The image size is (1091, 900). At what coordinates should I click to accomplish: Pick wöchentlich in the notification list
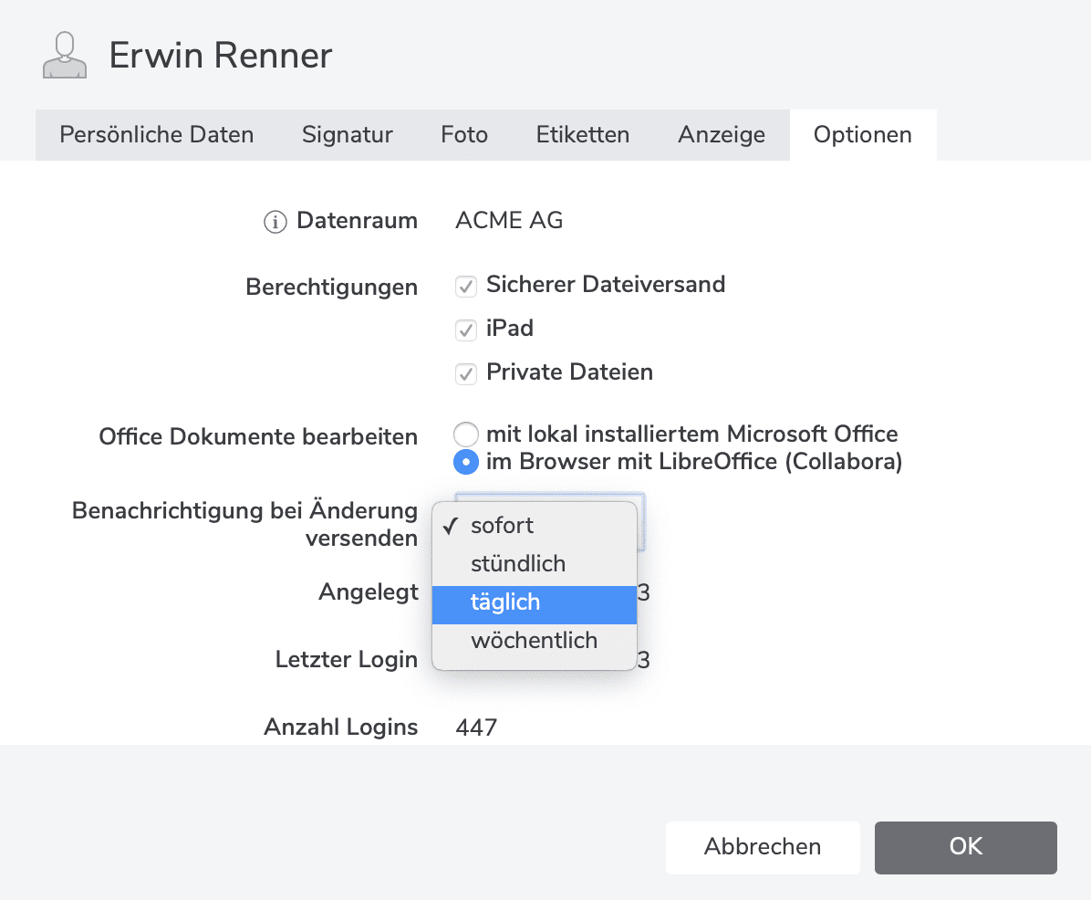[534, 641]
